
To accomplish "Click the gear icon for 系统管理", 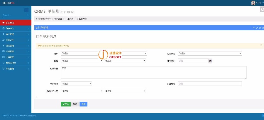I will (4, 69).
